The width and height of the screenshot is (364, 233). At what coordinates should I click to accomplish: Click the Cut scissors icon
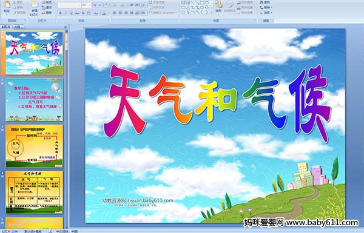[15, 2]
